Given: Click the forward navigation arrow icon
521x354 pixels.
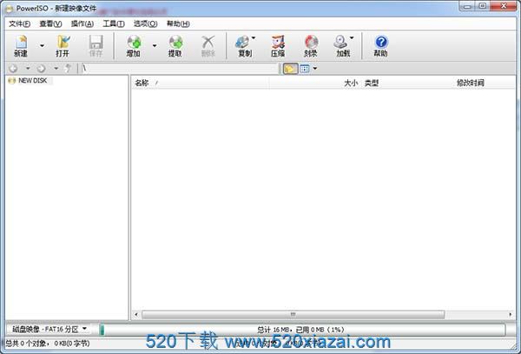Looking at the screenshot, I should coord(41,69).
